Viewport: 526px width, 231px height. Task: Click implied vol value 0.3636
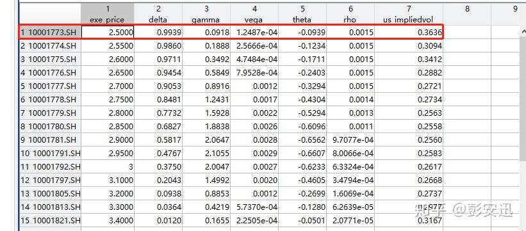(409, 33)
